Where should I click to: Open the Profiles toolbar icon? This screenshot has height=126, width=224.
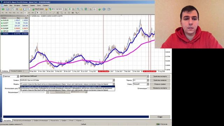pos(8,9)
